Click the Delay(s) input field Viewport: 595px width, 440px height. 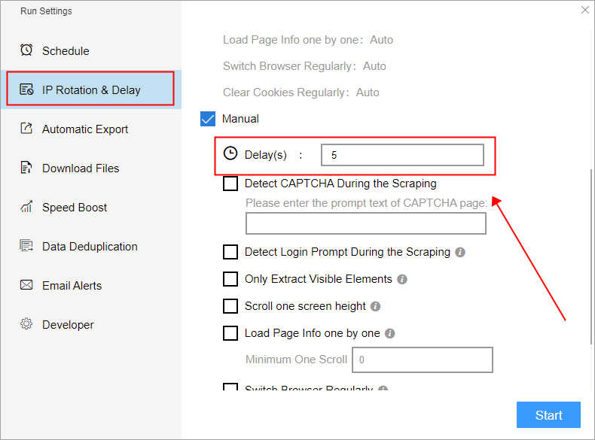(402, 155)
